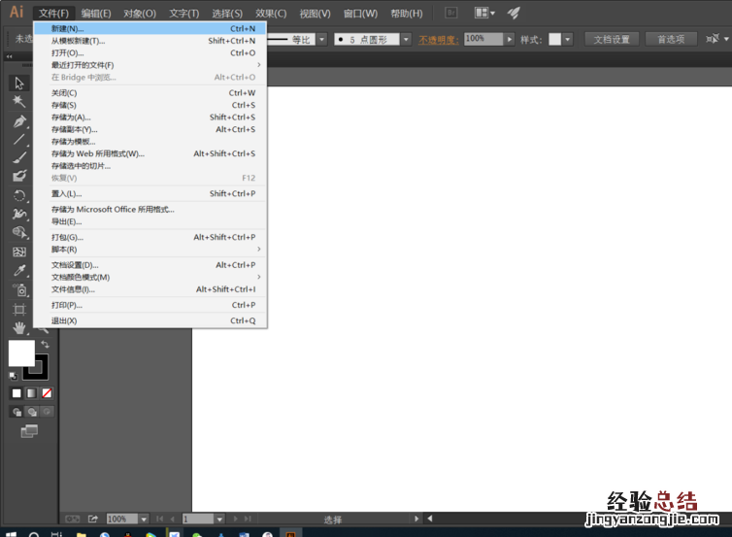Open the Bridge icon in the menu bar
The width and height of the screenshot is (732, 537).
(x=451, y=13)
